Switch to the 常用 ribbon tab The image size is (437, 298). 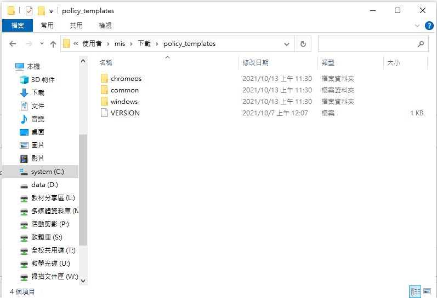coord(47,26)
